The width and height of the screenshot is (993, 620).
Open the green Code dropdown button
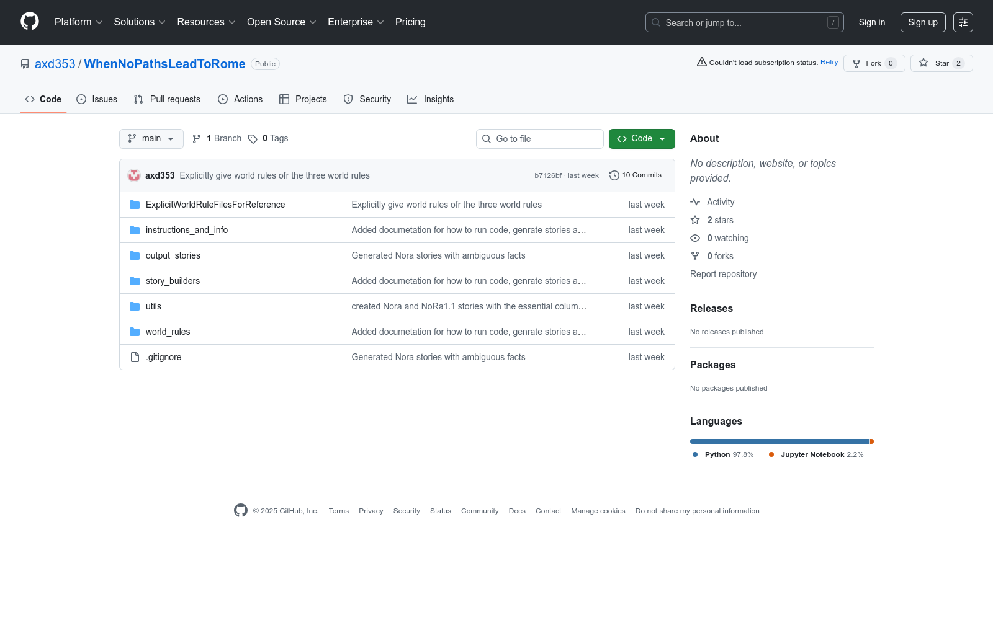click(642, 139)
